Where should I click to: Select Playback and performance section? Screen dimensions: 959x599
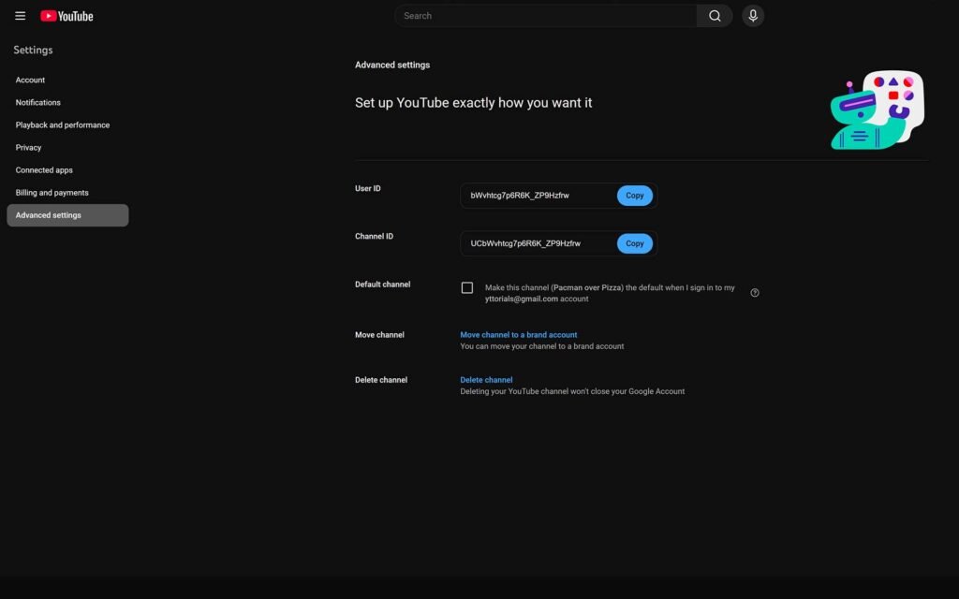pyautogui.click(x=63, y=125)
